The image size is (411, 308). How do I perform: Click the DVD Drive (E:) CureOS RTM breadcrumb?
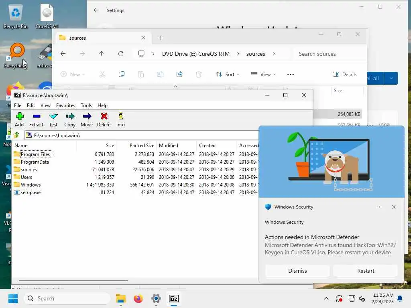[196, 54]
